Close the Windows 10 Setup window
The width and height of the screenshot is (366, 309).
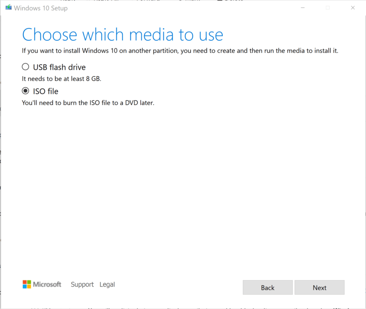[x=353, y=8]
